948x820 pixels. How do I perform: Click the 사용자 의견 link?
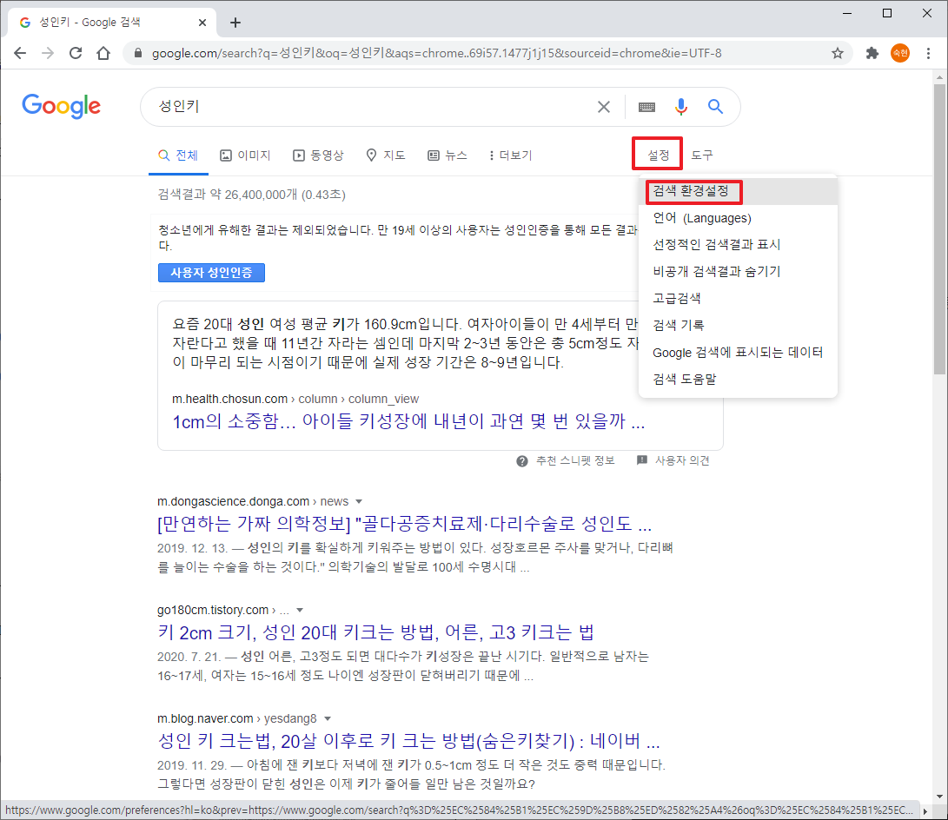(682, 461)
